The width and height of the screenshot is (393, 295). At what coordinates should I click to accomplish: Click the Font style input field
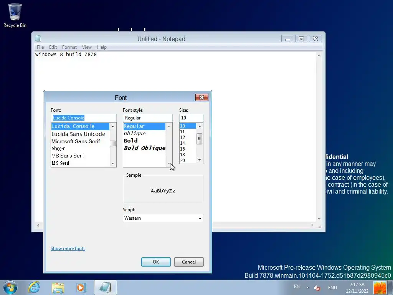point(148,118)
